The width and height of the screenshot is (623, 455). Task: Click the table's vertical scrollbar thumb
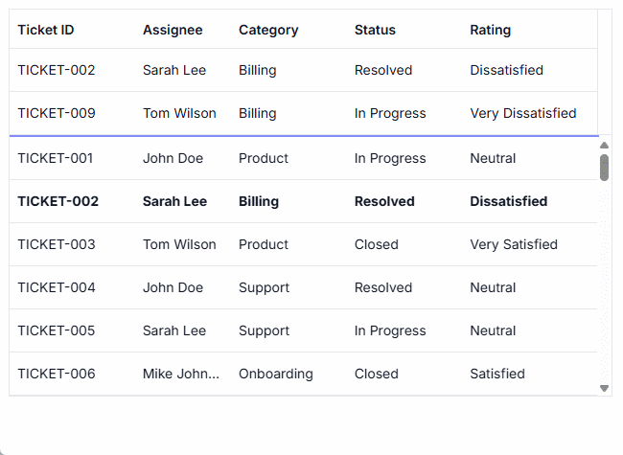(604, 168)
